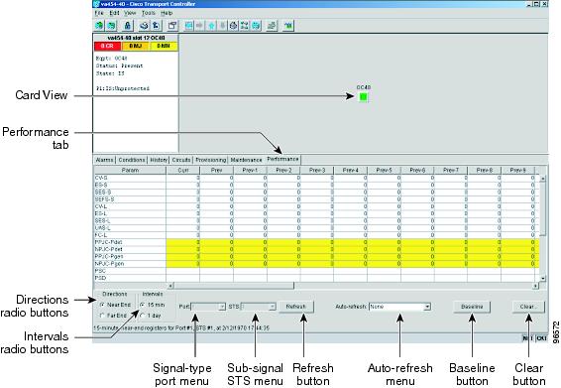Click the Prev-3 column header
The image size is (561, 388).
(317, 170)
